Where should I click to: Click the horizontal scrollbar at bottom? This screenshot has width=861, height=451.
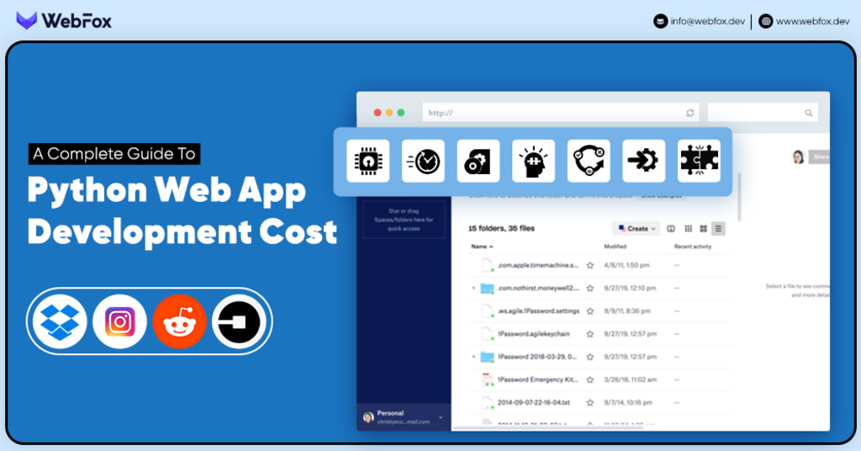pos(549,427)
